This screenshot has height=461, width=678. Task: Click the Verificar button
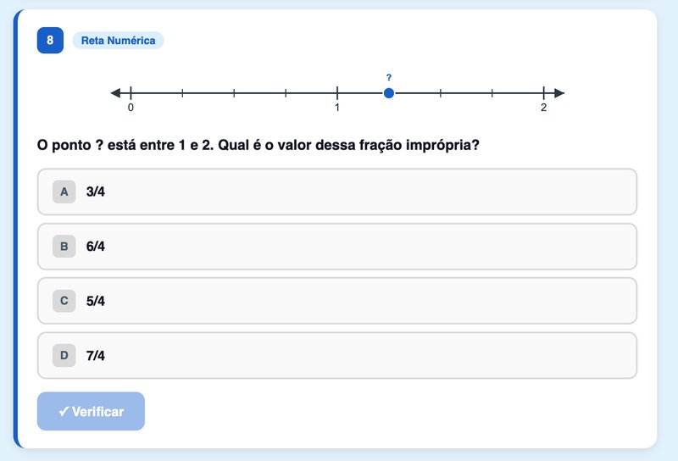(91, 411)
